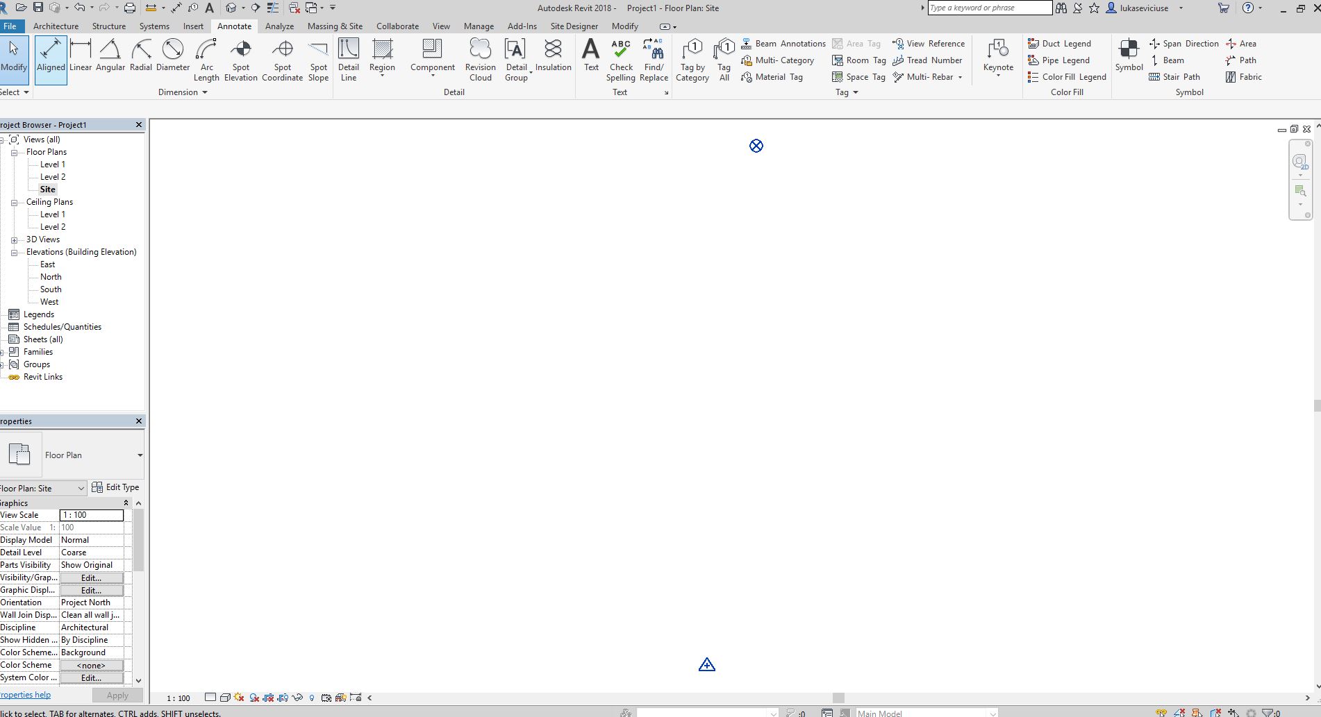Activate the Revision Cloud tool

click(480, 59)
